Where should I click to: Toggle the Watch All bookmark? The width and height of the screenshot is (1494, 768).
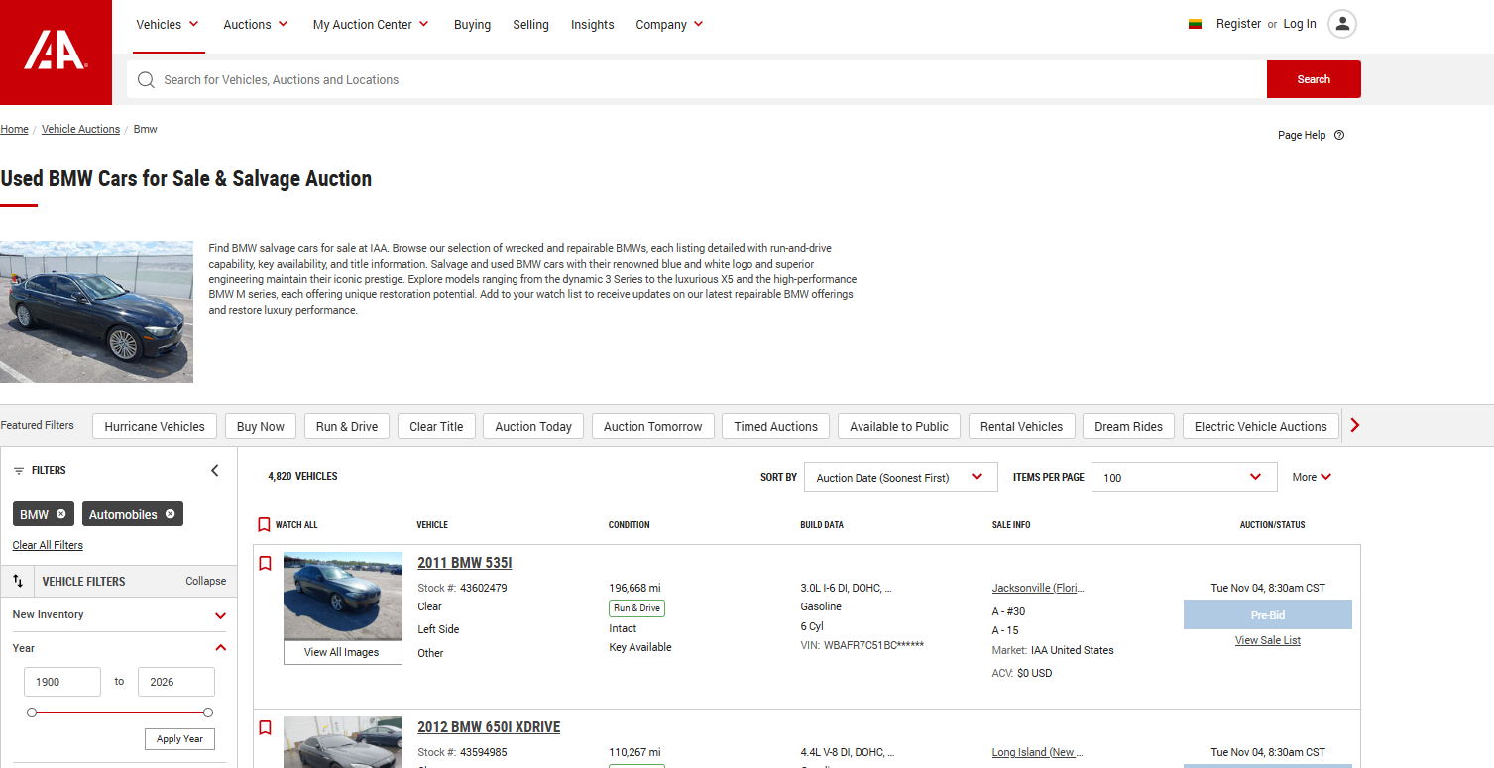(x=264, y=525)
